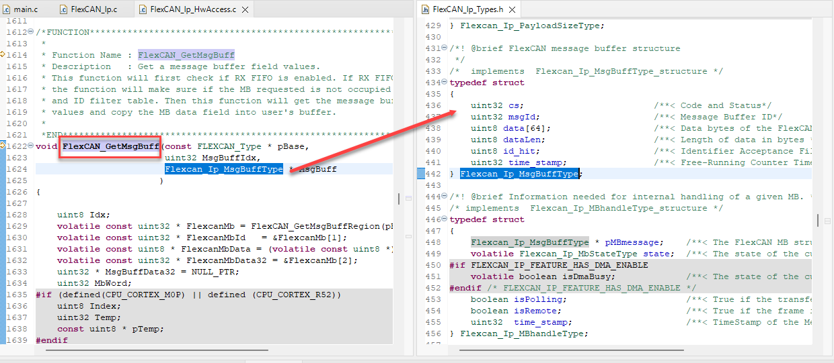834x363 pixels.
Task: Click 'uint32 Temp;' at line 1637
Action: coord(89,317)
